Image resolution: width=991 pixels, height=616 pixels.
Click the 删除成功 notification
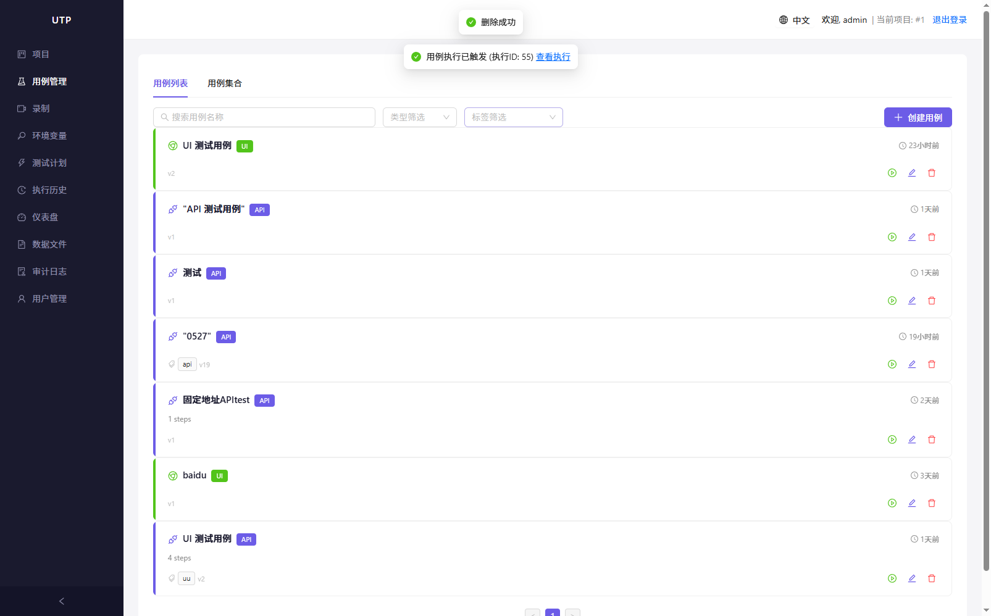click(x=491, y=22)
